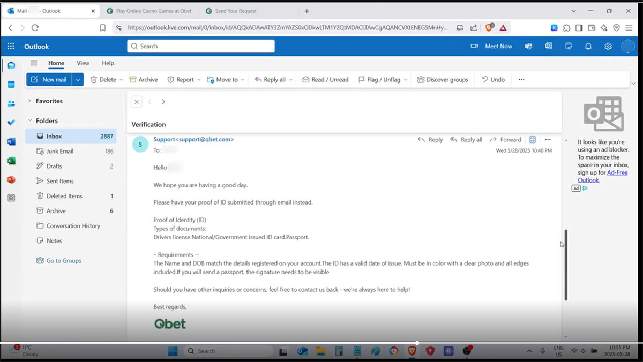The height and width of the screenshot is (362, 643).
Task: Expand the Favorites folder group
Action: pos(29,101)
